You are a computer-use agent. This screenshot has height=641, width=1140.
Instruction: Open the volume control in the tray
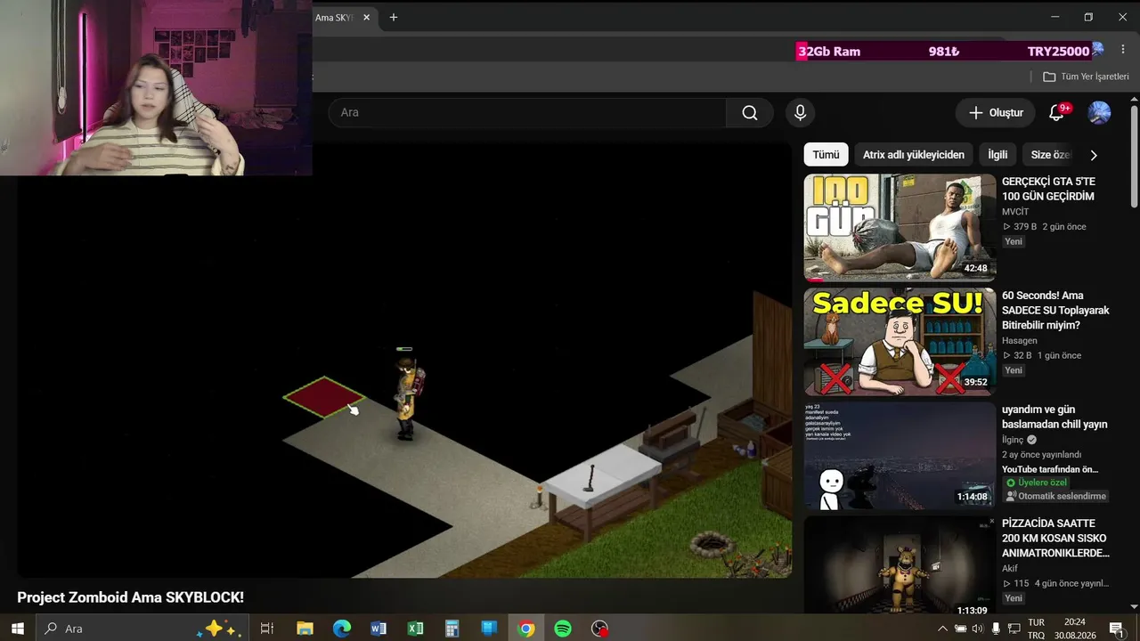click(x=977, y=629)
